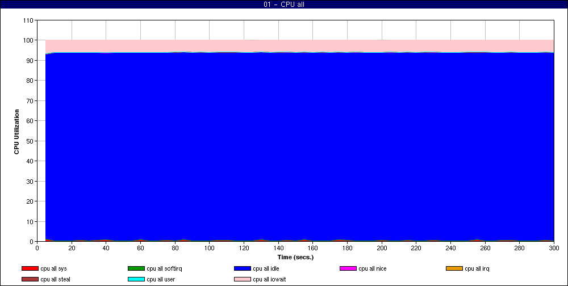Click the 'cpu all iowait' legend label
The image size is (568, 286).
click(269, 280)
